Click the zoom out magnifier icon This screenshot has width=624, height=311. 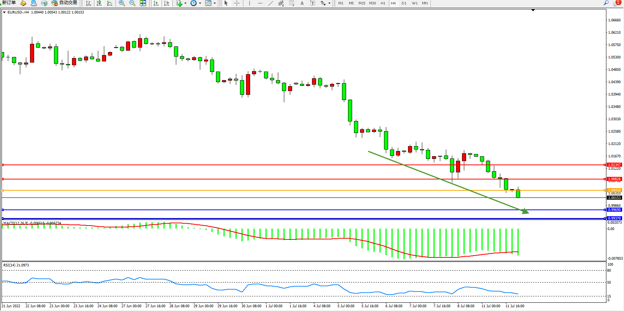click(132, 3)
